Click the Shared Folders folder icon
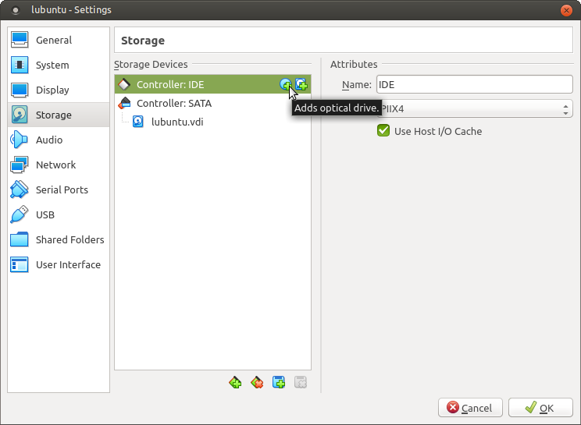Viewport: 581px width, 425px height. coord(20,239)
